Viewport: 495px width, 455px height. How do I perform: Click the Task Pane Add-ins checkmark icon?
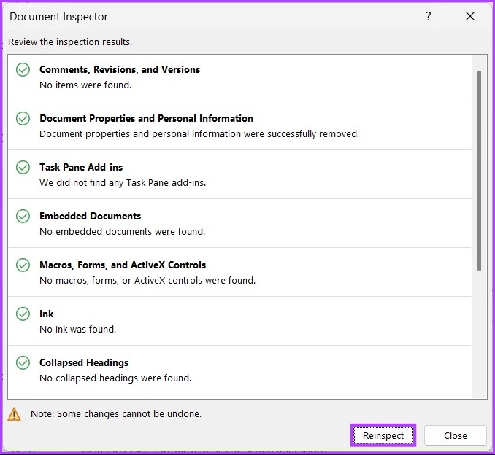(x=23, y=167)
